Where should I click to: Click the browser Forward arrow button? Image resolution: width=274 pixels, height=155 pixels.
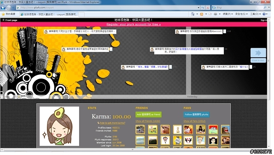tap(9, 8)
